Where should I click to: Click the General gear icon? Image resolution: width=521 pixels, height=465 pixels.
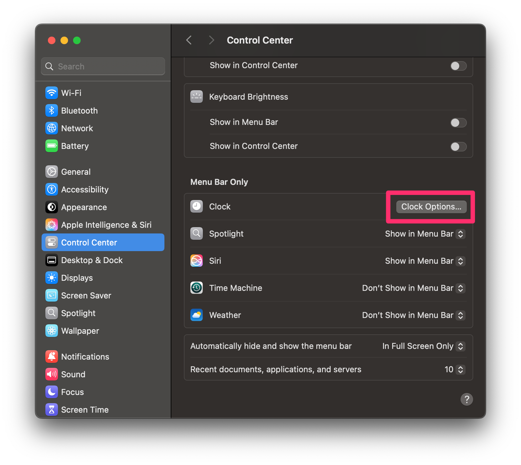coord(52,172)
